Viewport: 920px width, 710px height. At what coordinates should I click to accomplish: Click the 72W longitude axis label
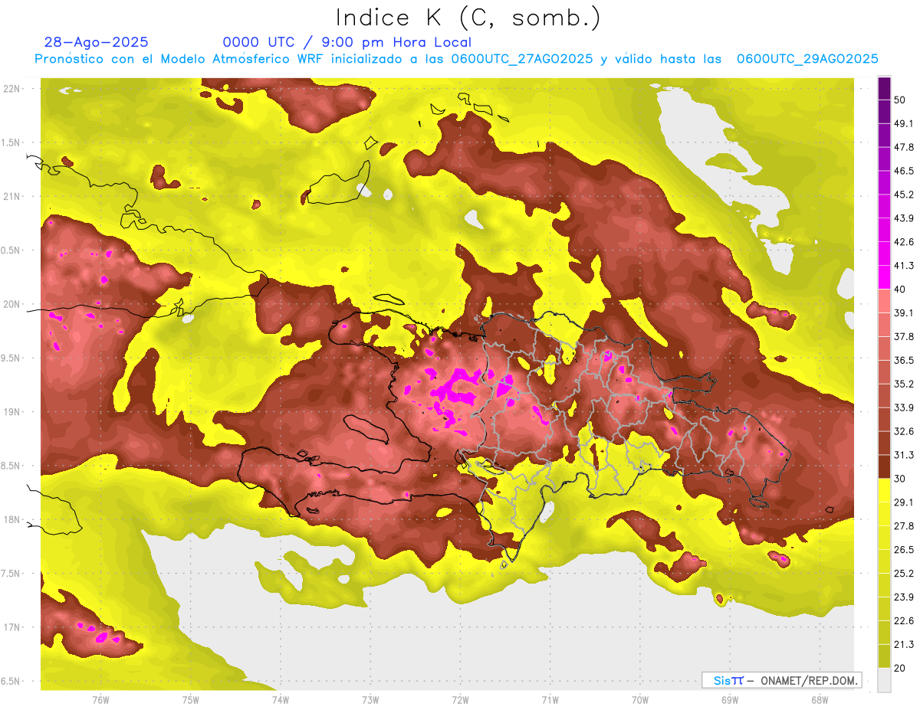point(460,699)
